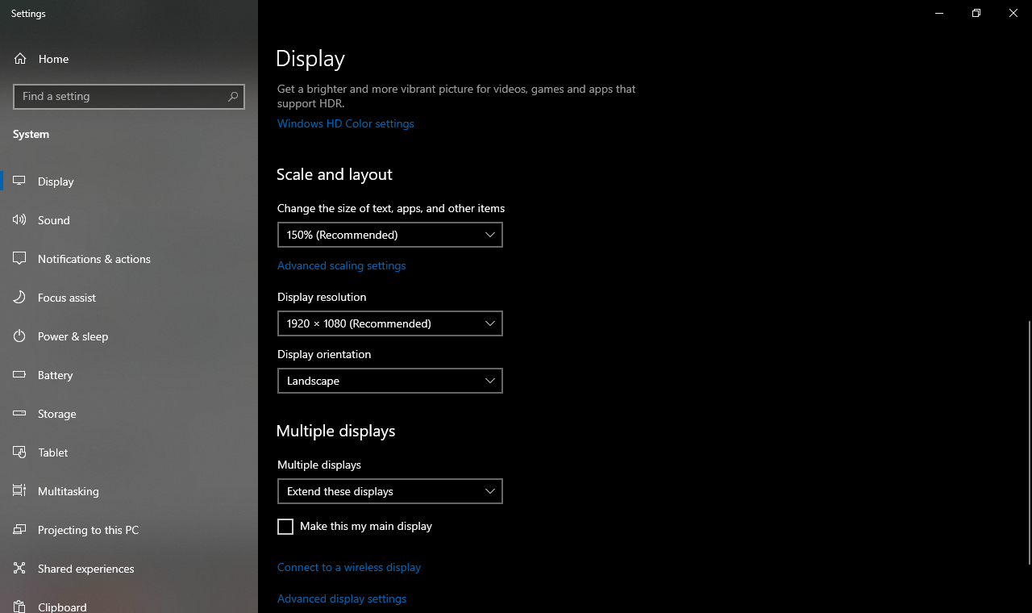Click the Battery icon in the sidebar

(19, 374)
